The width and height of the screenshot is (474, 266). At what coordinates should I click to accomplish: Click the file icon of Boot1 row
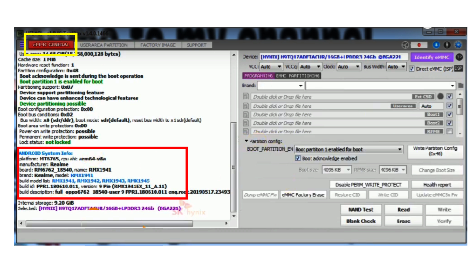[x=246, y=114]
